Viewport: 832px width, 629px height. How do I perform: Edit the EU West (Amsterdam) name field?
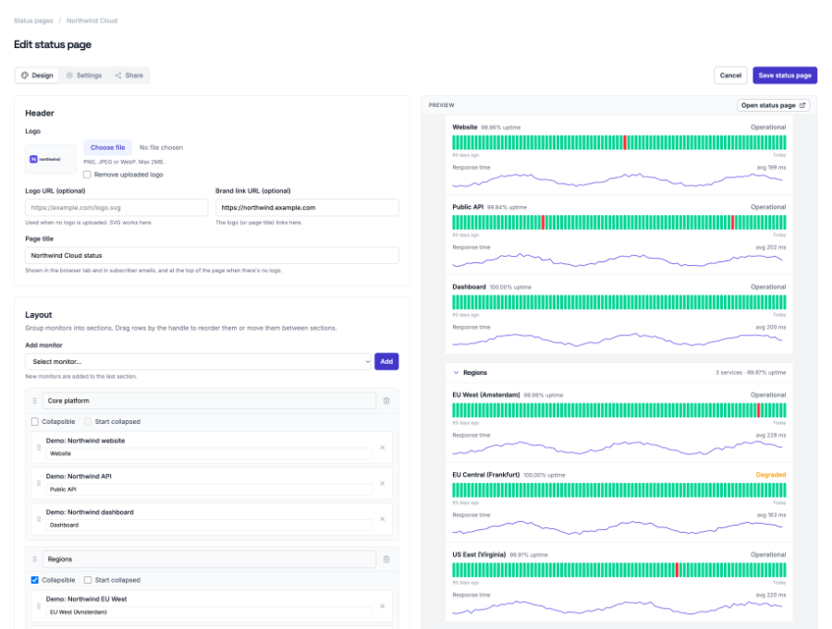(x=209, y=612)
